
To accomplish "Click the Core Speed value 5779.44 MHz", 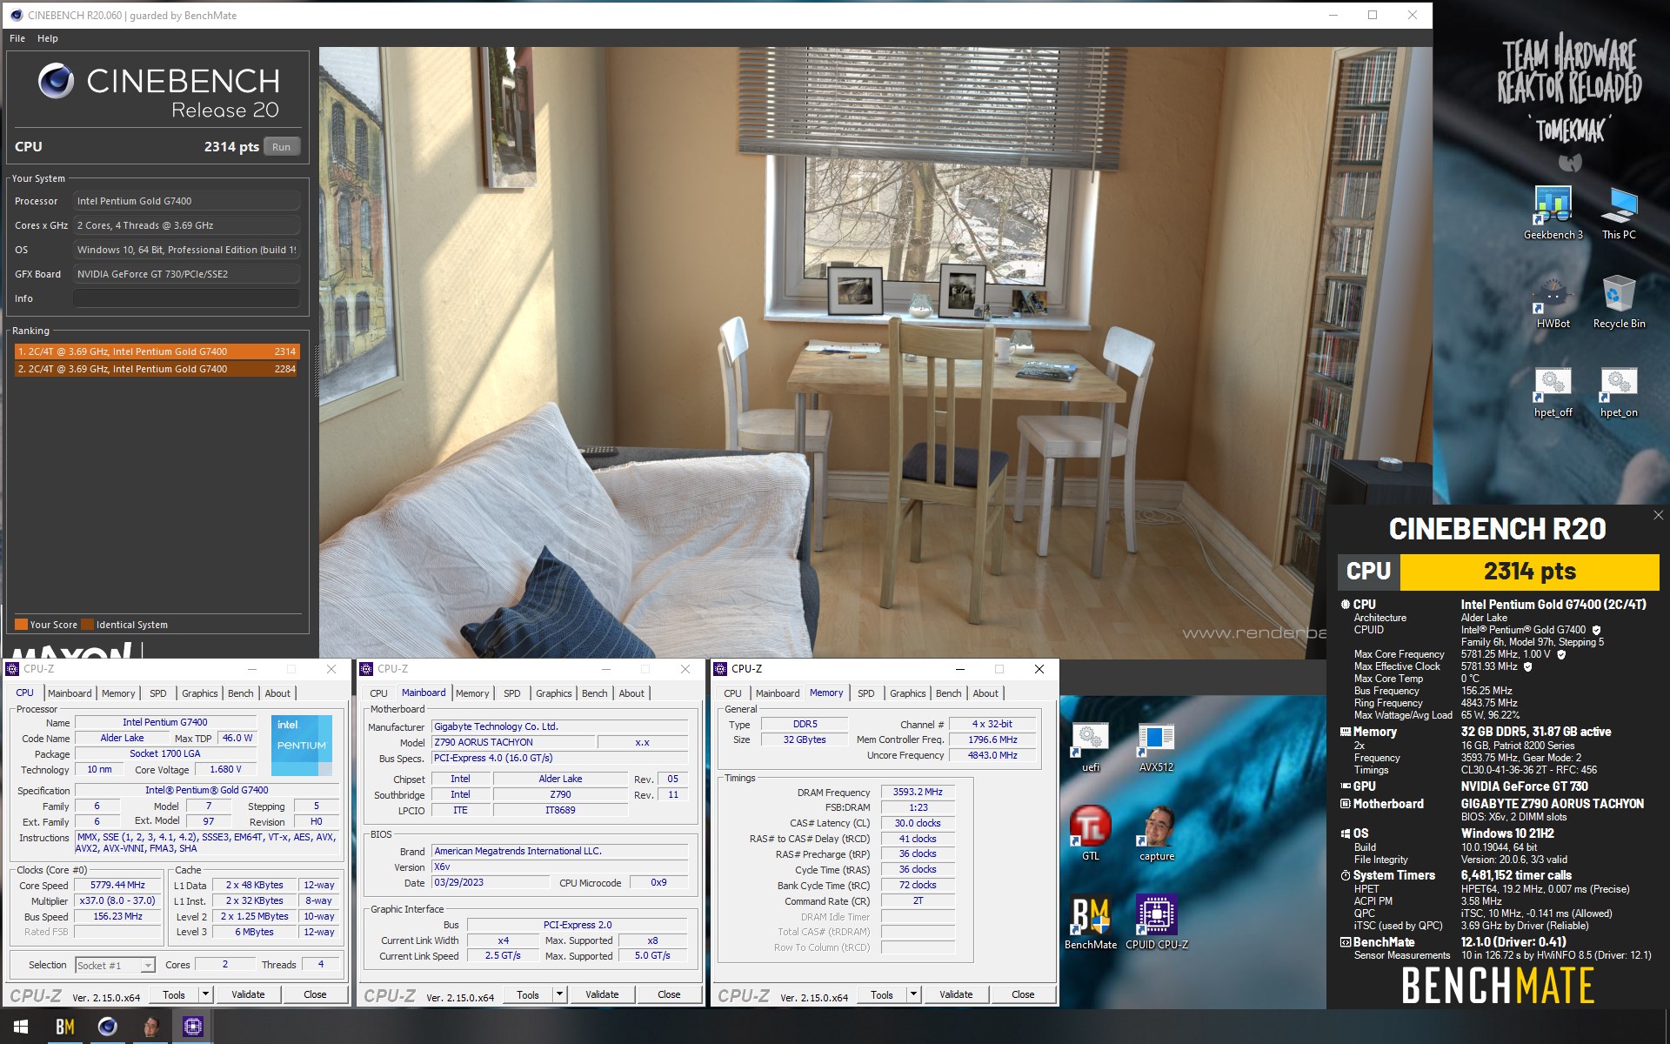I will tap(117, 885).
